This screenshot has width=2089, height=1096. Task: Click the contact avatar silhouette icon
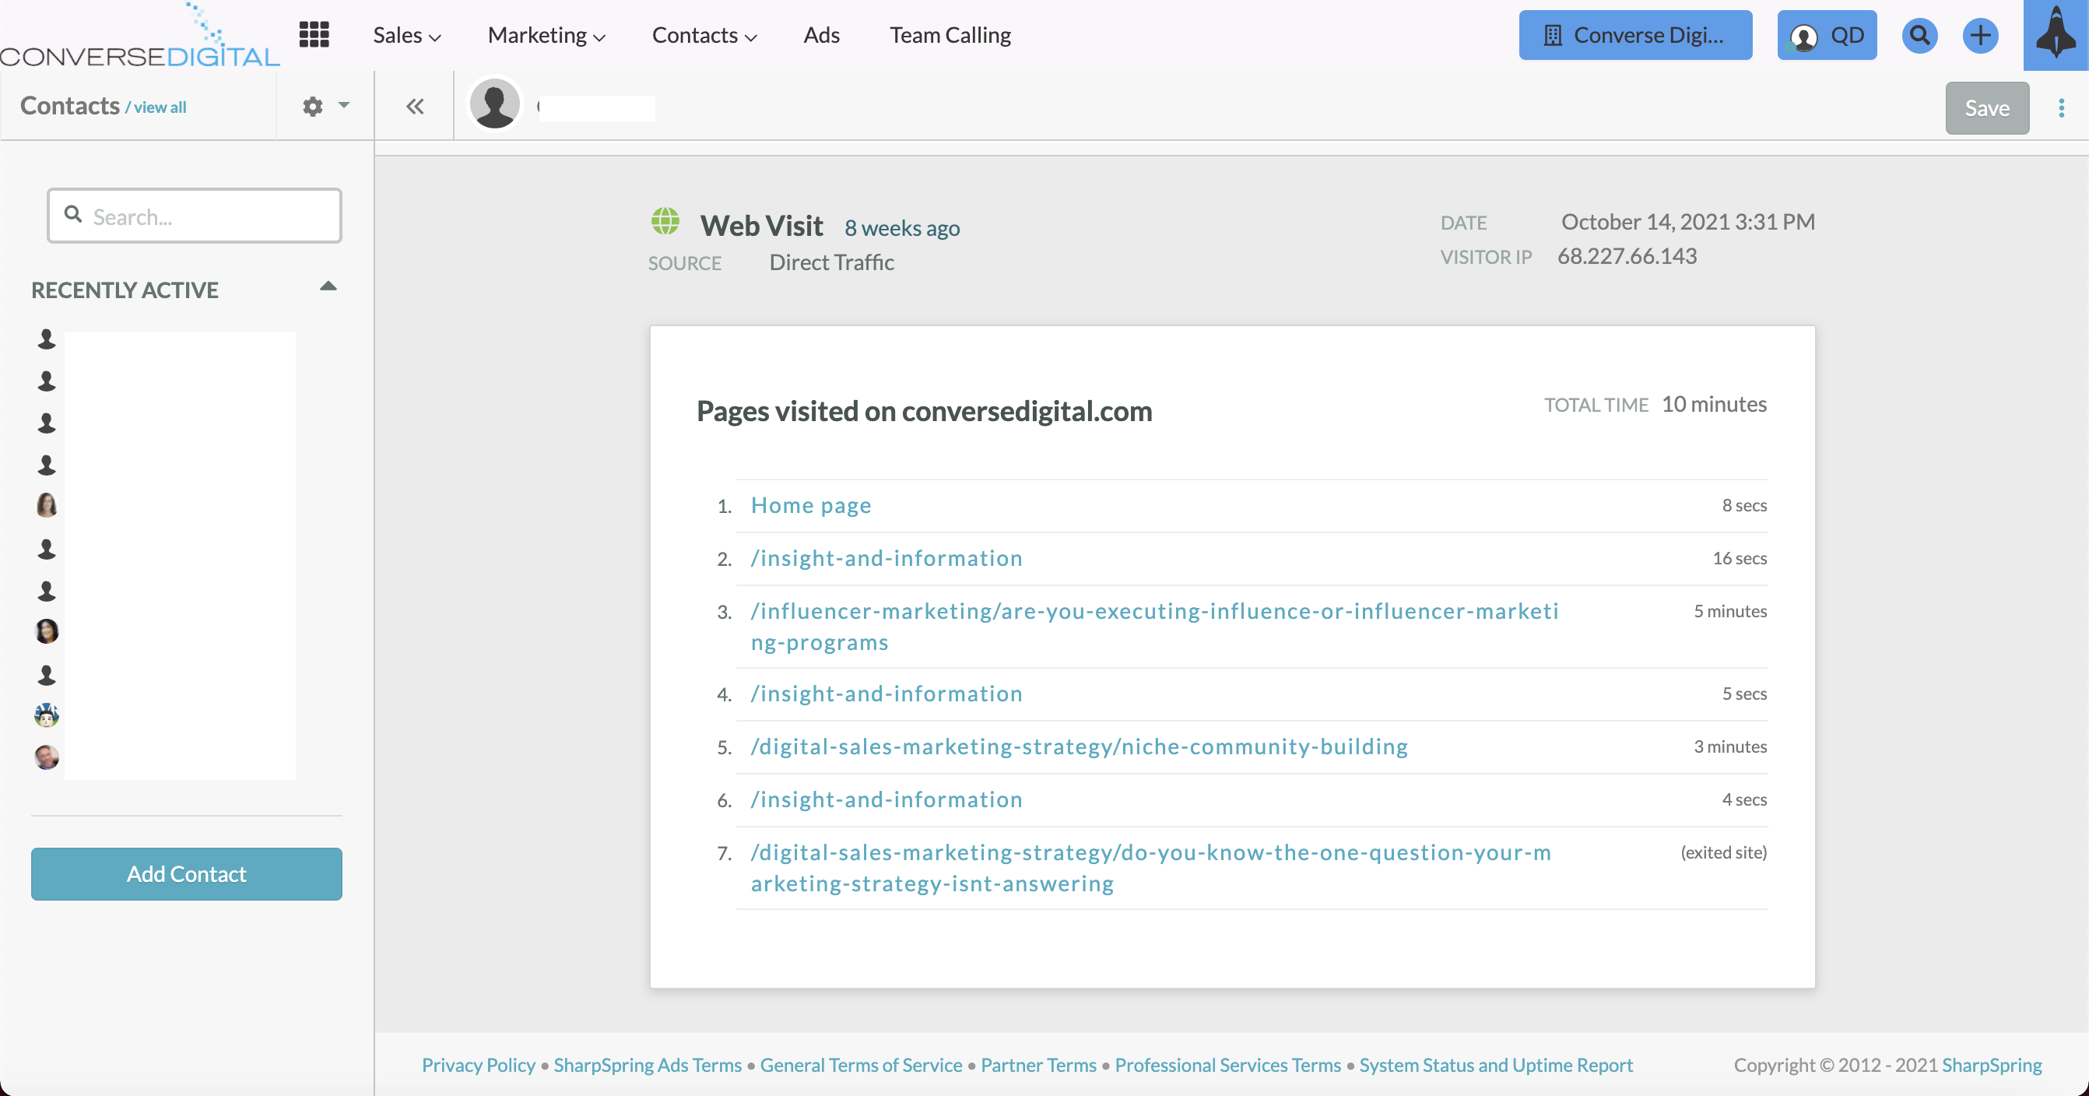pyautogui.click(x=495, y=104)
